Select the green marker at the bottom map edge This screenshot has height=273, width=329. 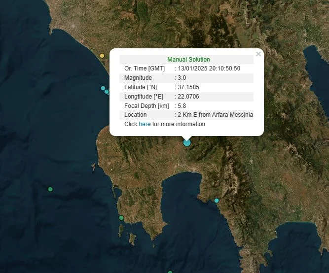click(x=170, y=272)
